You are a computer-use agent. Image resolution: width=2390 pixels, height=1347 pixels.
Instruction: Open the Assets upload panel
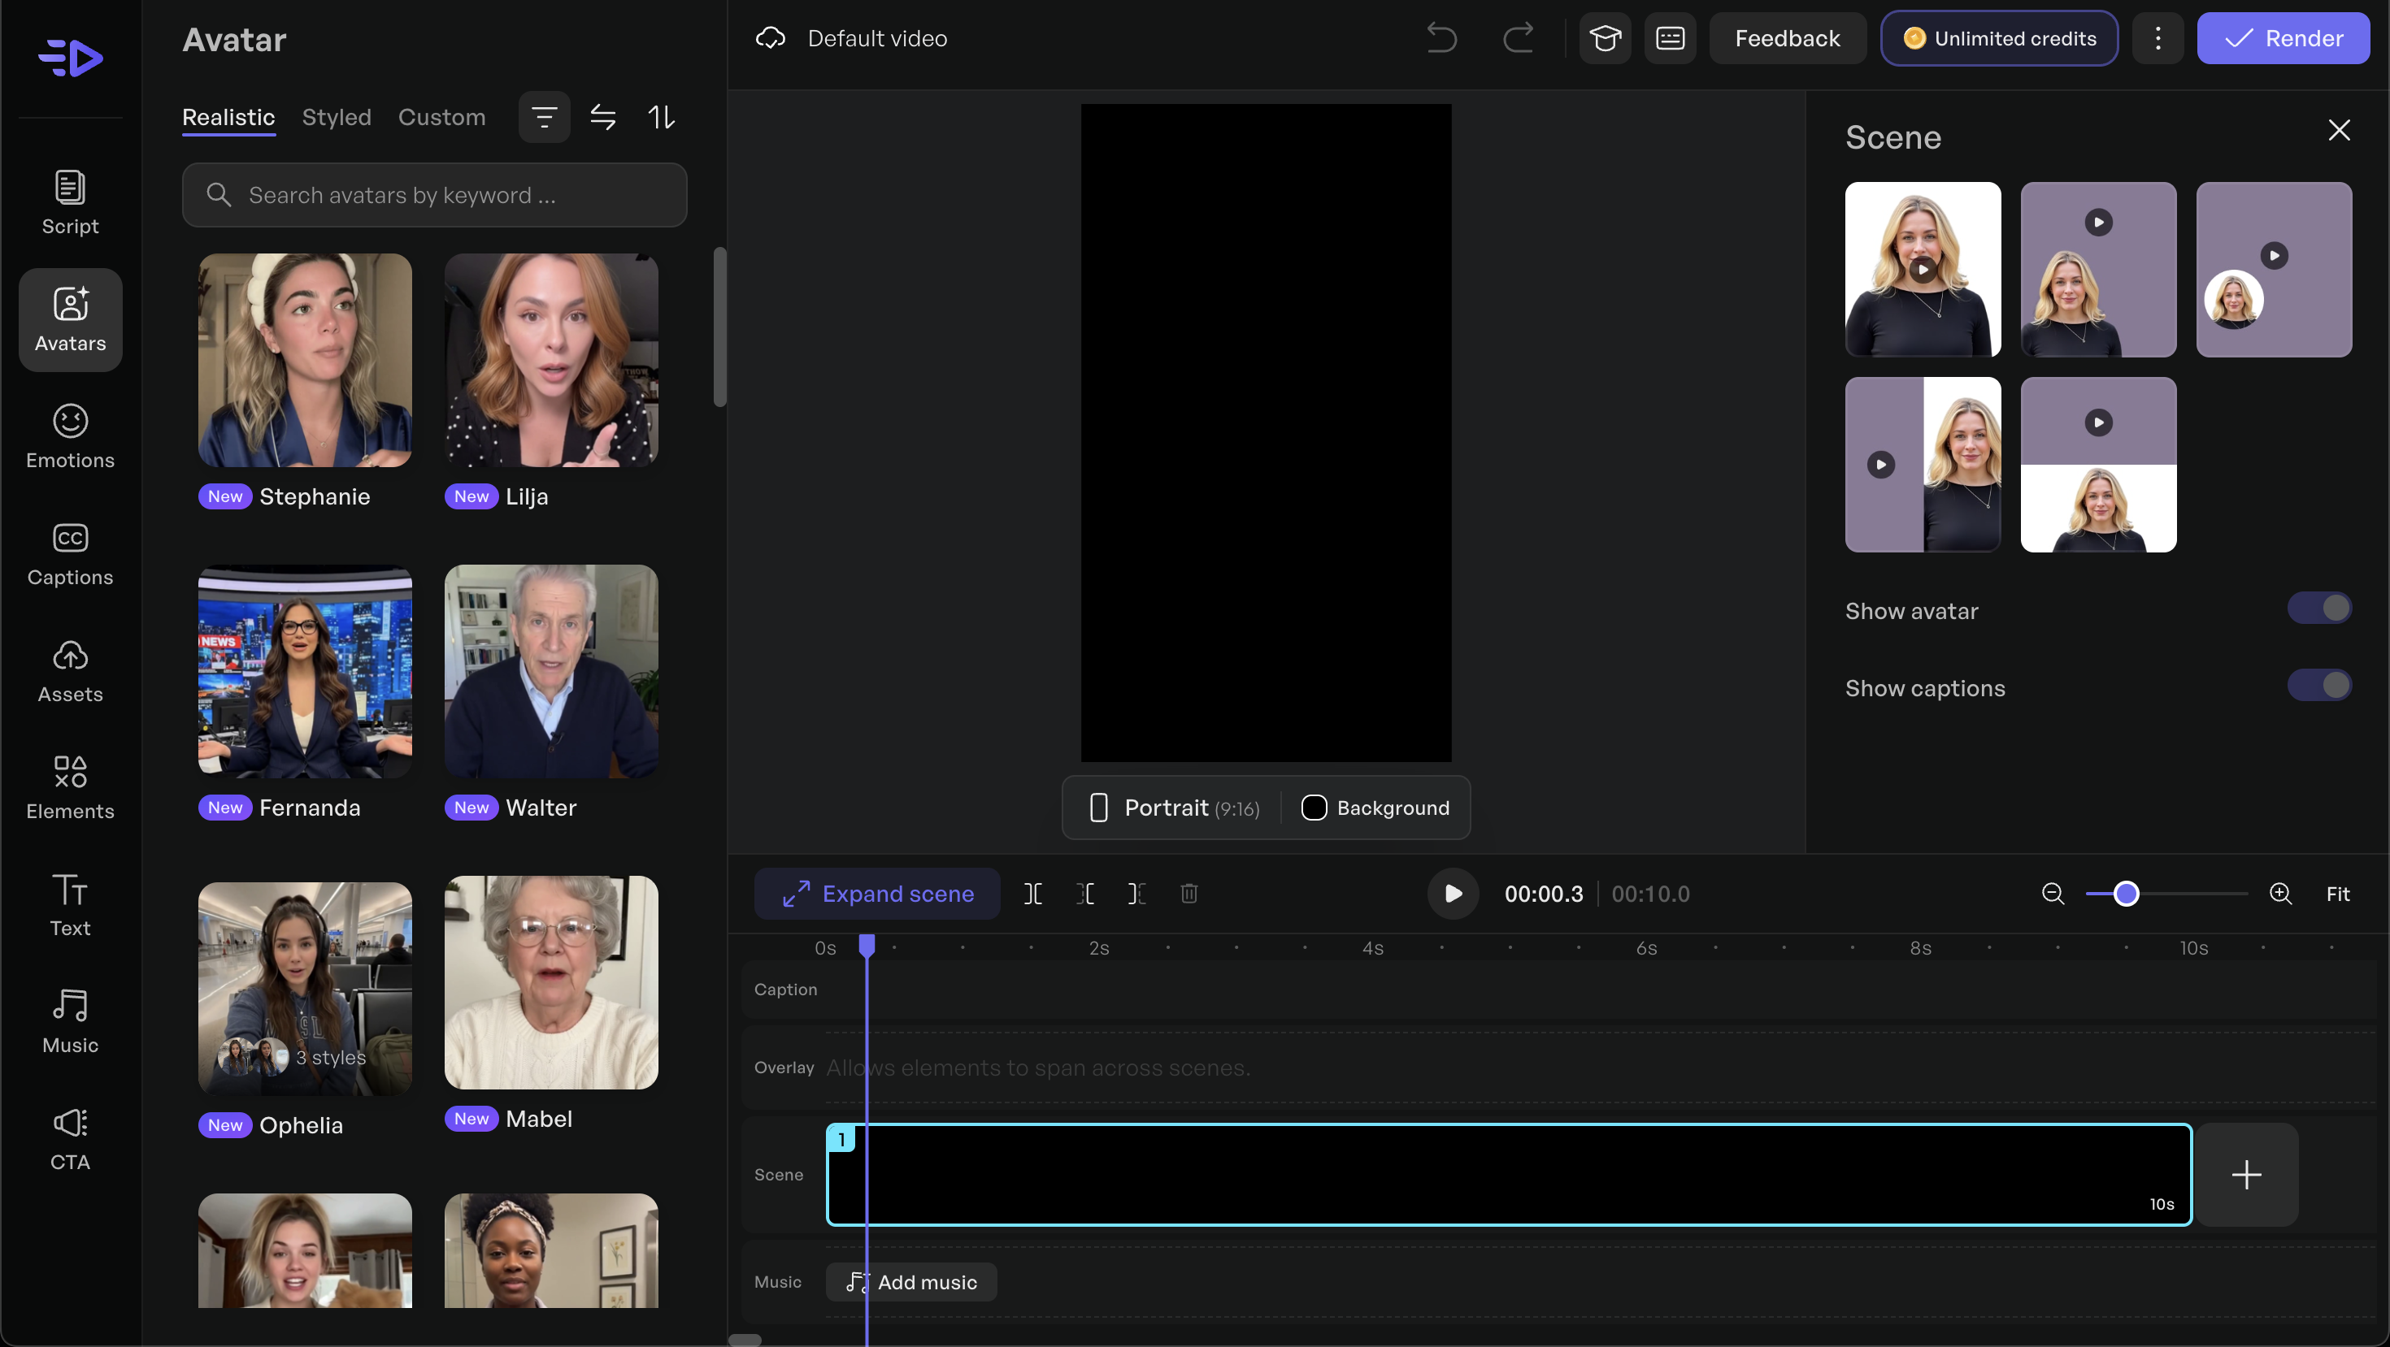[x=70, y=670]
